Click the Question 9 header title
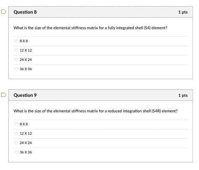The height and width of the screenshot is (170, 199). [x=25, y=95]
